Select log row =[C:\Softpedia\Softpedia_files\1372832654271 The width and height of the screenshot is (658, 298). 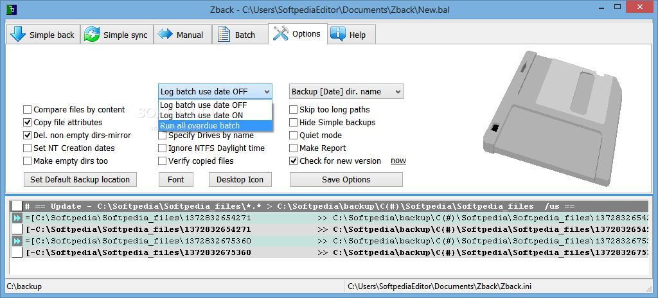click(x=330, y=218)
